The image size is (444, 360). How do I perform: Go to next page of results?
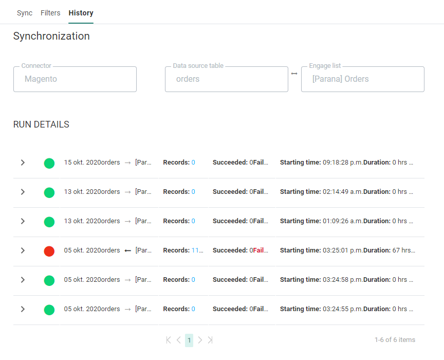(x=200, y=340)
